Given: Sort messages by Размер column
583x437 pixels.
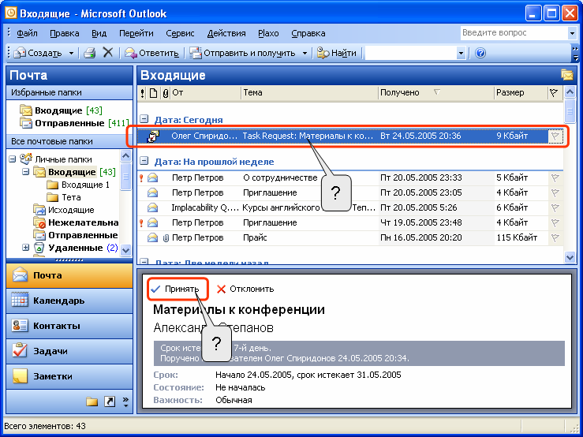Looking at the screenshot, I should 521,93.
